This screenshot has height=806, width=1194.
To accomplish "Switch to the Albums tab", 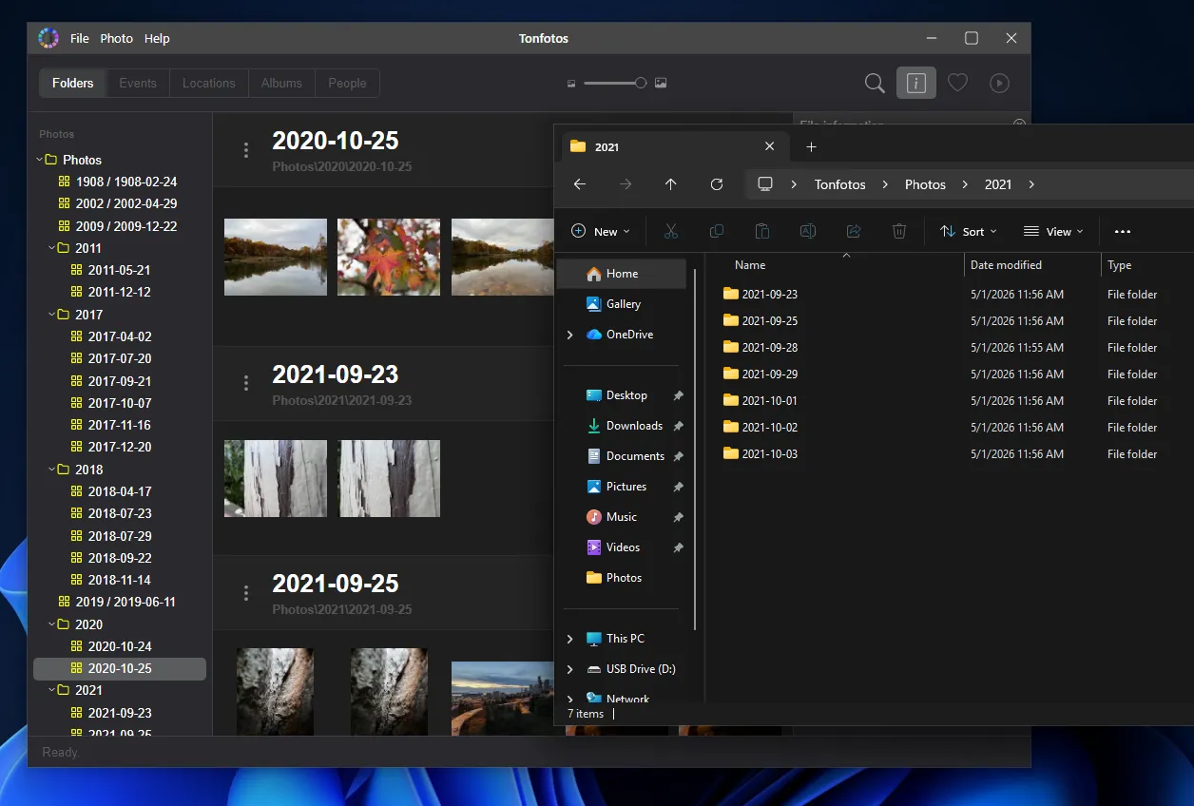I will pyautogui.click(x=282, y=84).
